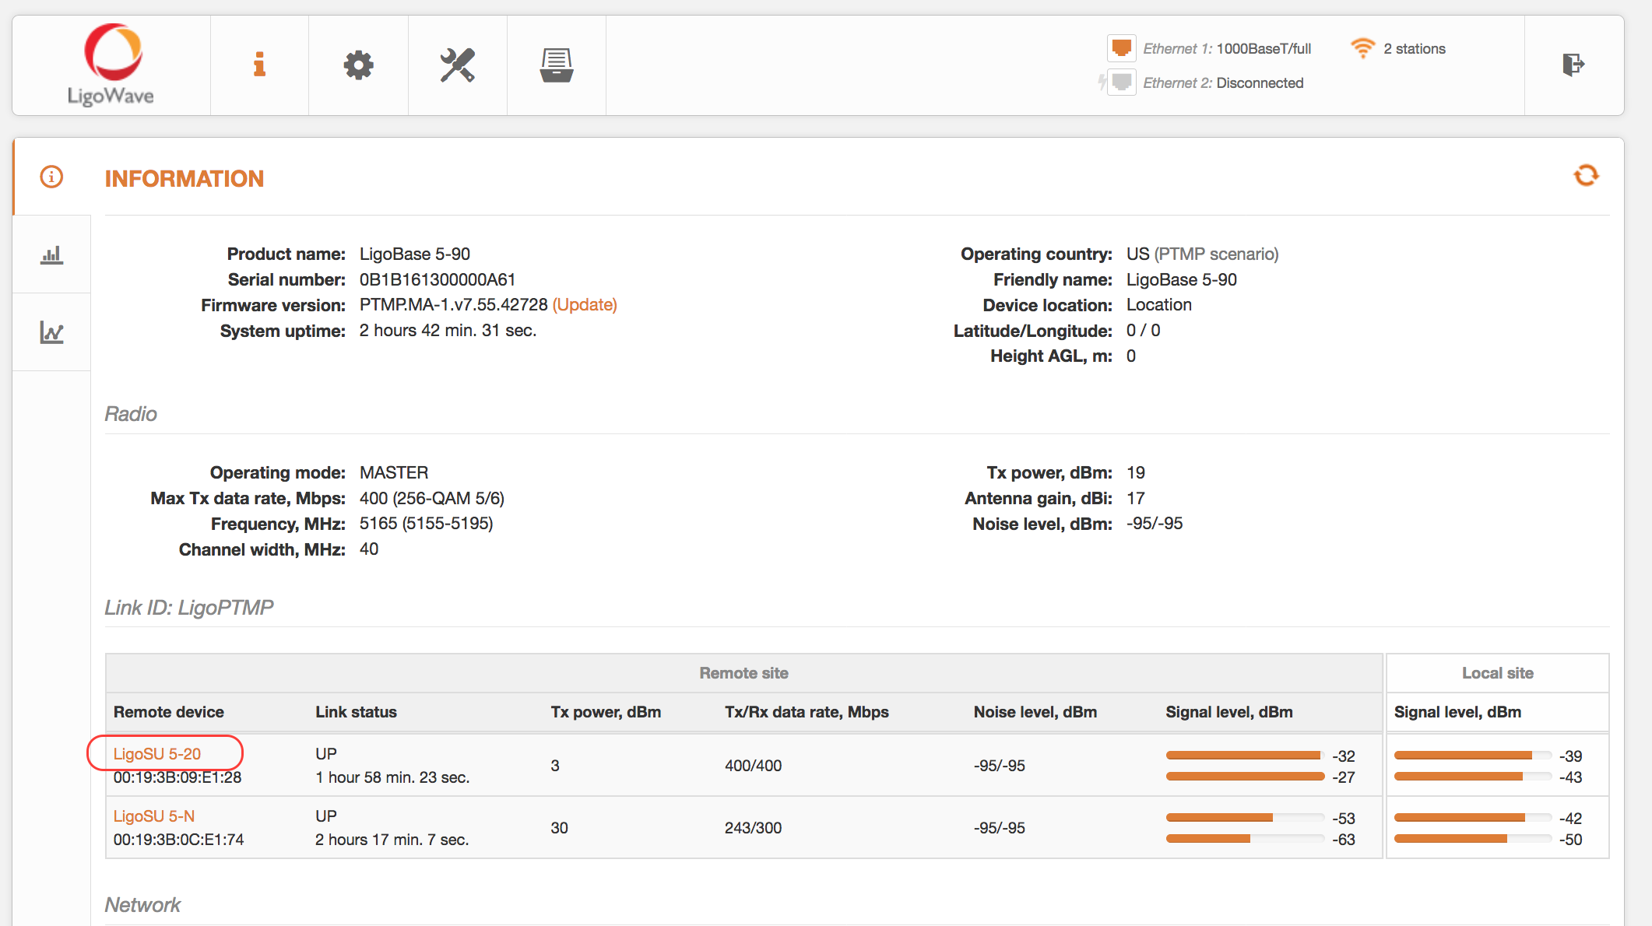Click the Ethernet 1 port status icon
Viewport: 1652px width, 926px height.
[x=1121, y=48]
